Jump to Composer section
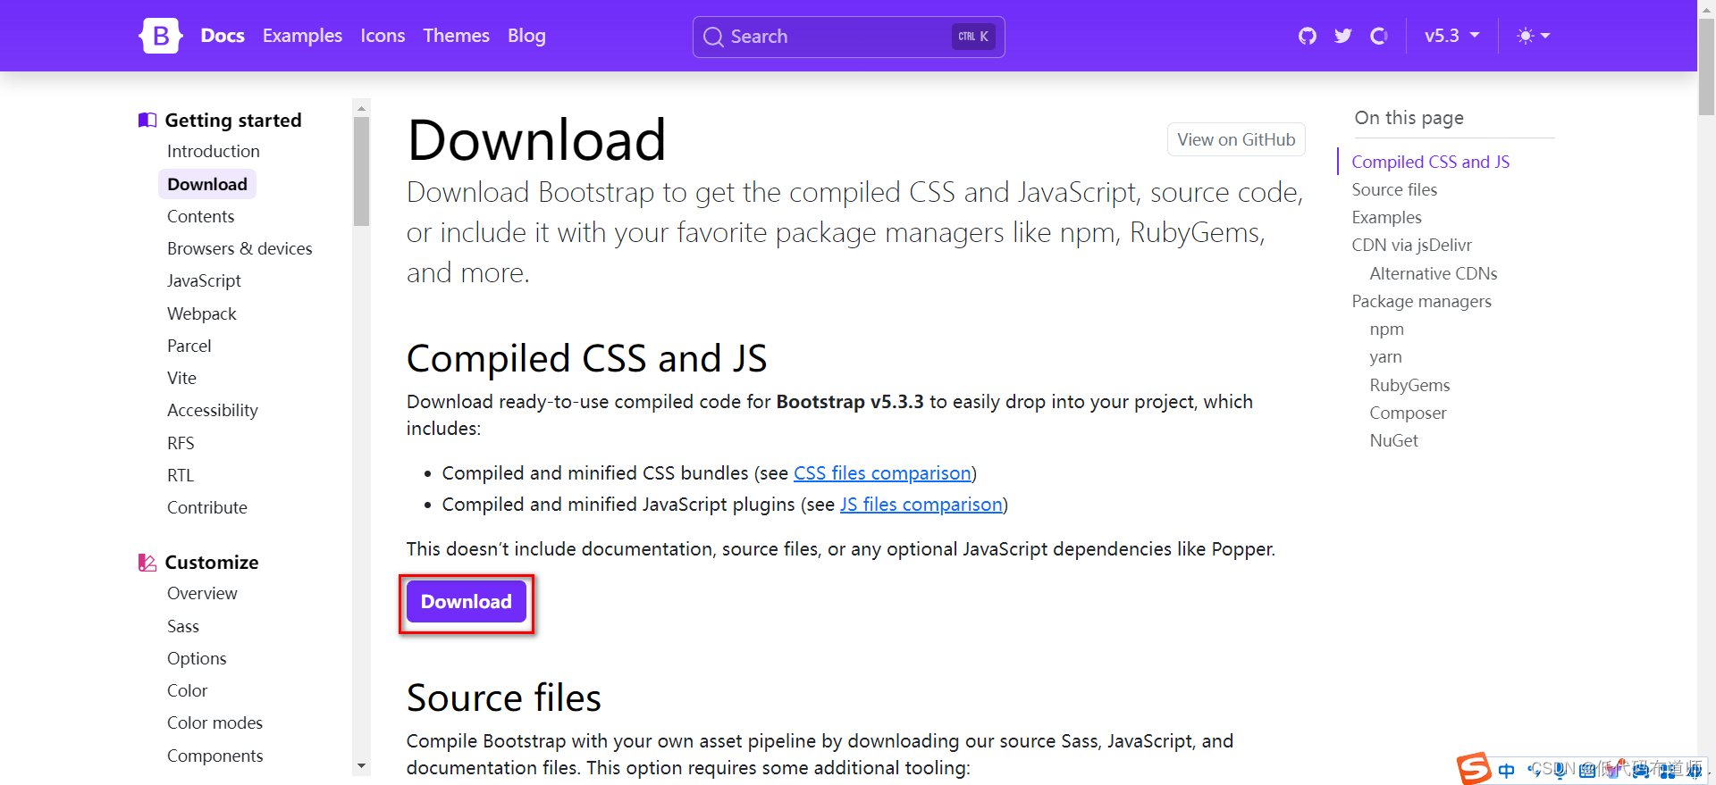 (x=1408, y=413)
